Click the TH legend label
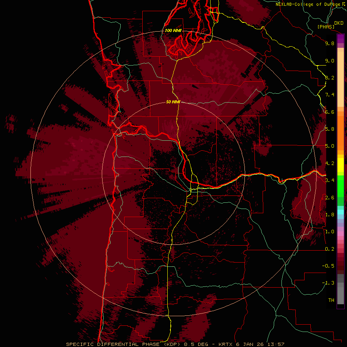This screenshot has width=347, height=347. click(331, 300)
